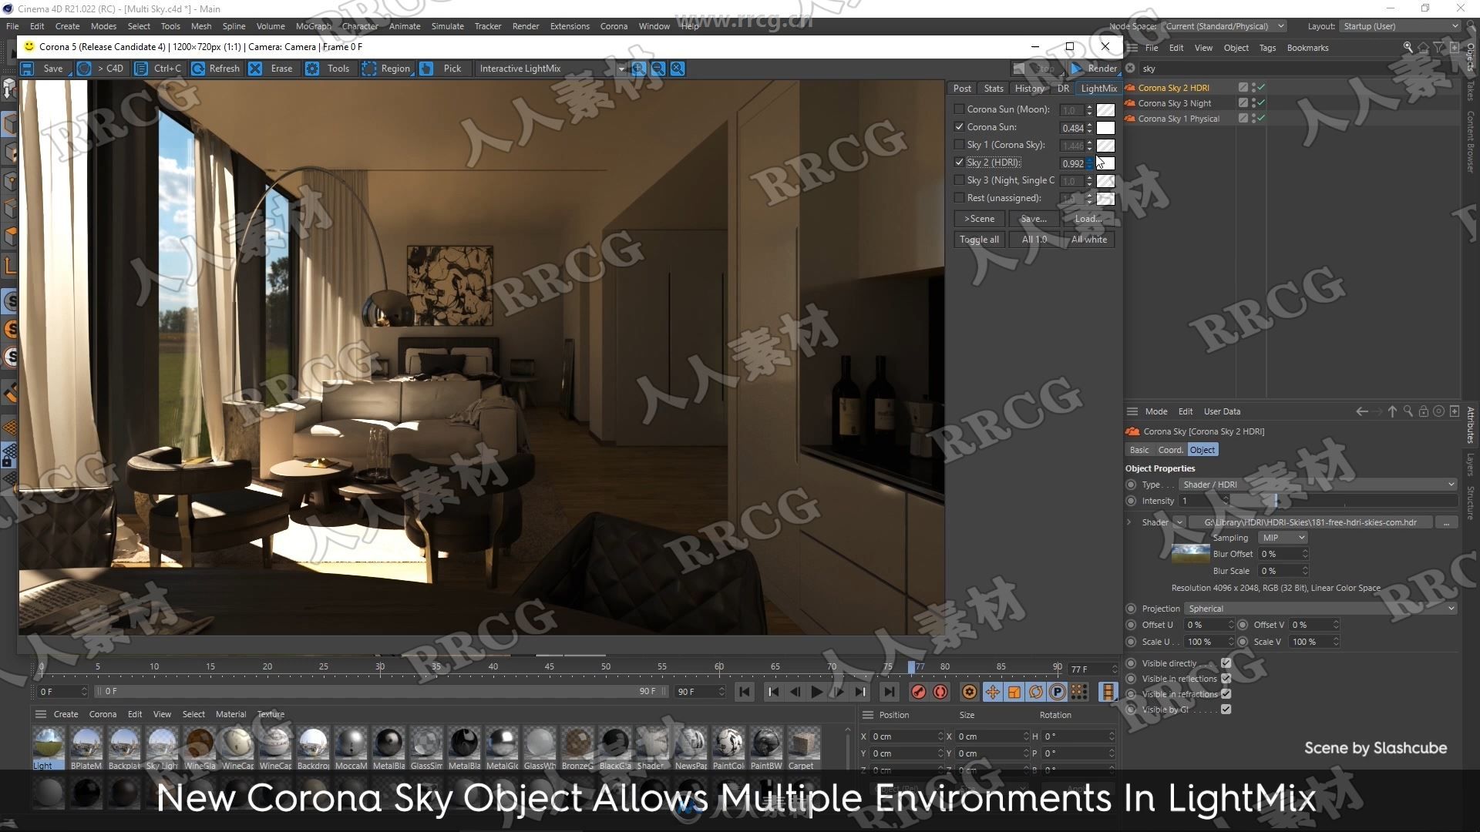1480x832 pixels.
Task: Play the animation forward
Action: coord(817,692)
